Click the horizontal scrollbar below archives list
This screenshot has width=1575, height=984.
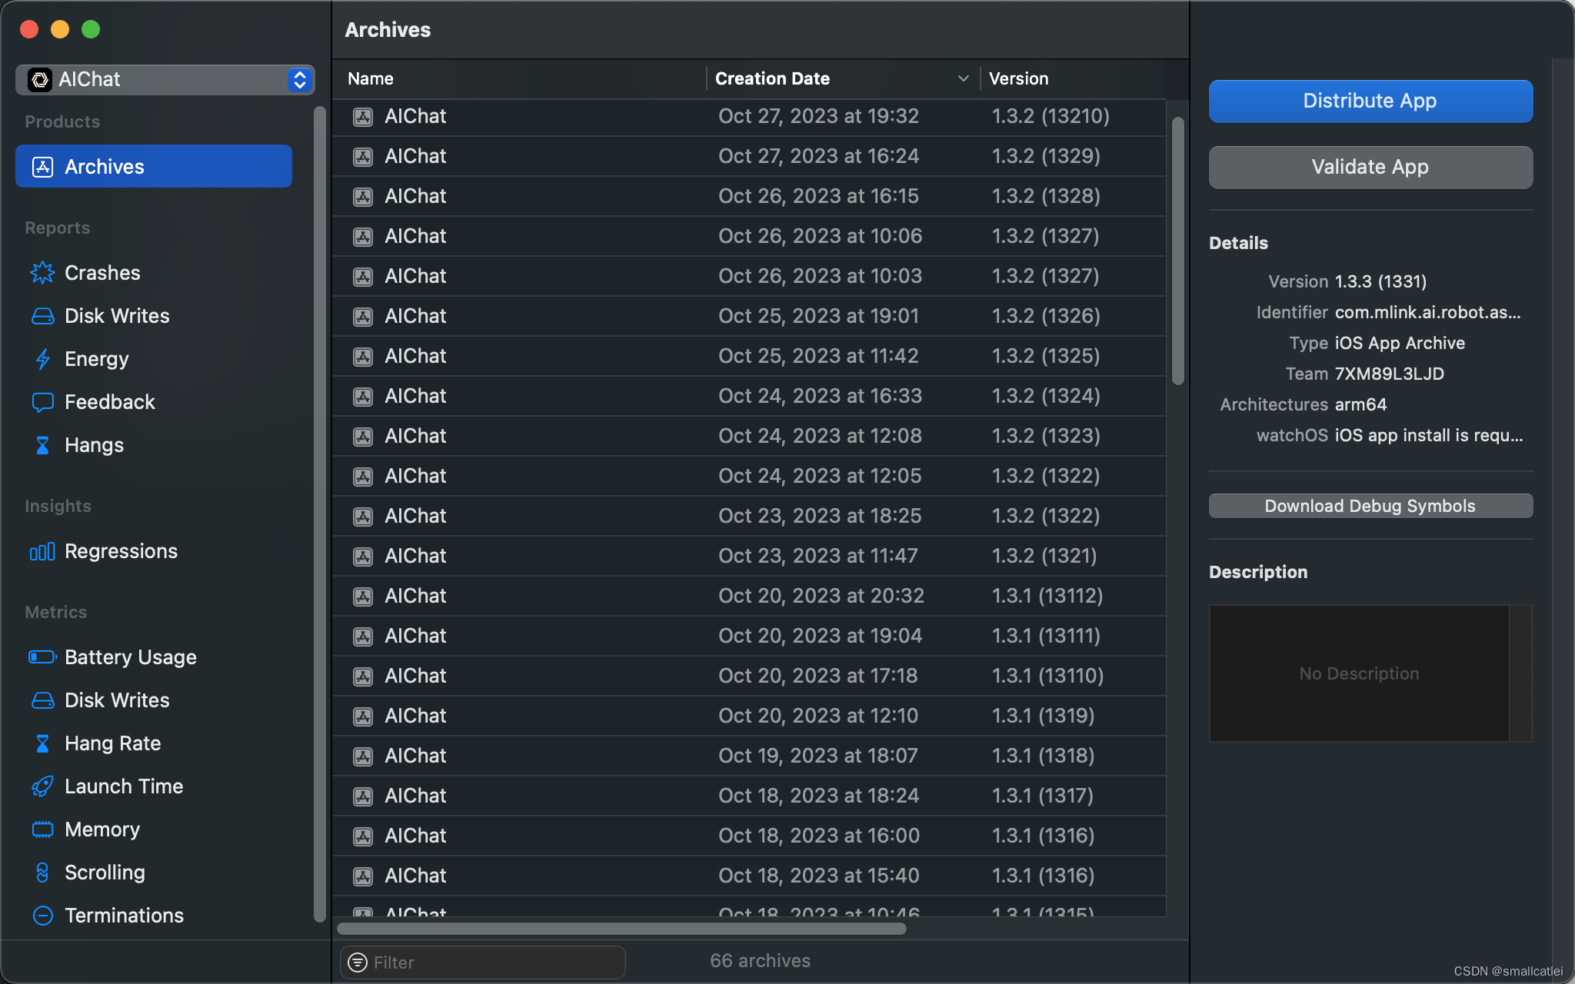point(621,929)
